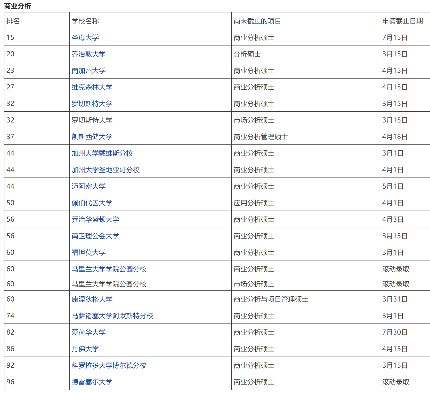Open 加州大学圣地亚哥分校 link
430x393 pixels.
(106, 170)
